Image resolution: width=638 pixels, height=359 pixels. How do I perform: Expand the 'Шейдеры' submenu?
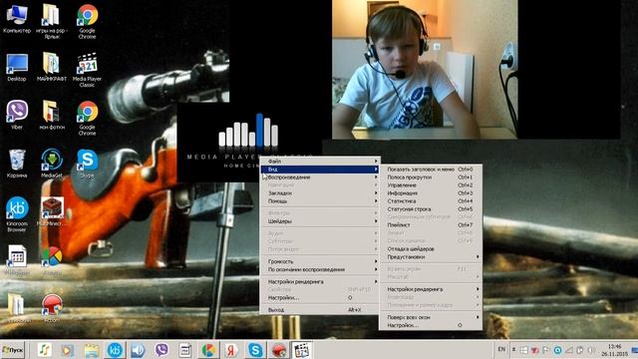point(320,221)
